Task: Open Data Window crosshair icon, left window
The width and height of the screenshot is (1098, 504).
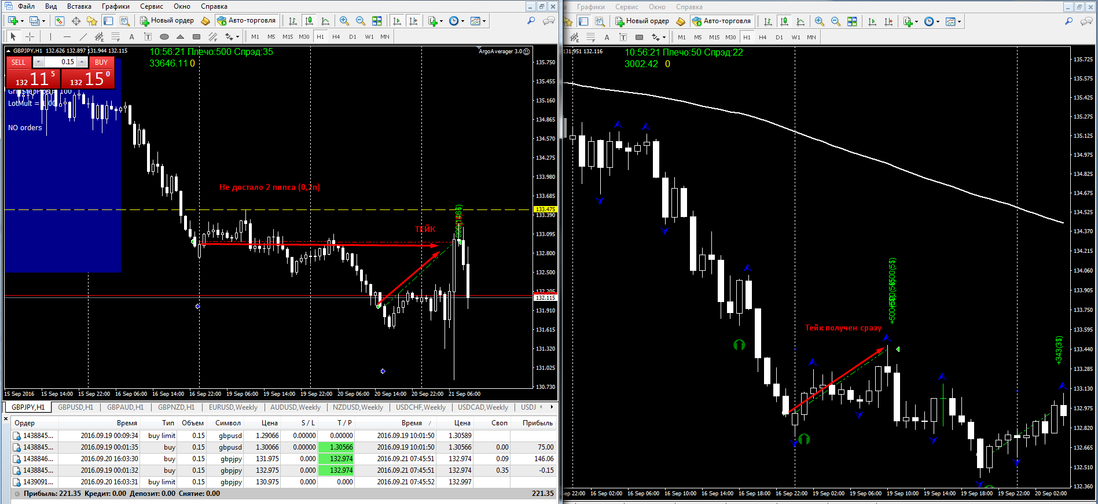Action: [76, 21]
